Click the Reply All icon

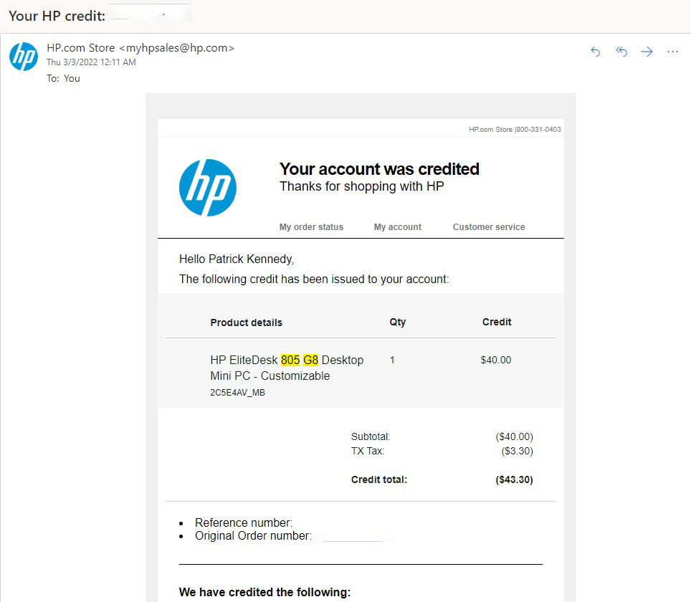(x=621, y=52)
